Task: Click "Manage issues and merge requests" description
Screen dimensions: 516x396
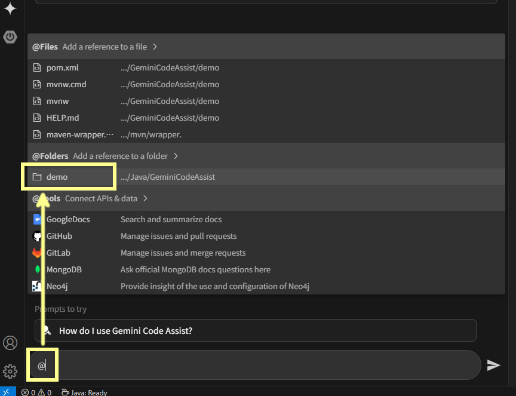Action: [183, 253]
